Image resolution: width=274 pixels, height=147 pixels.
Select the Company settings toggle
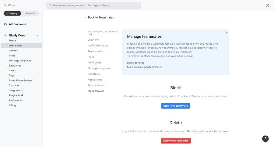(x=12, y=13)
